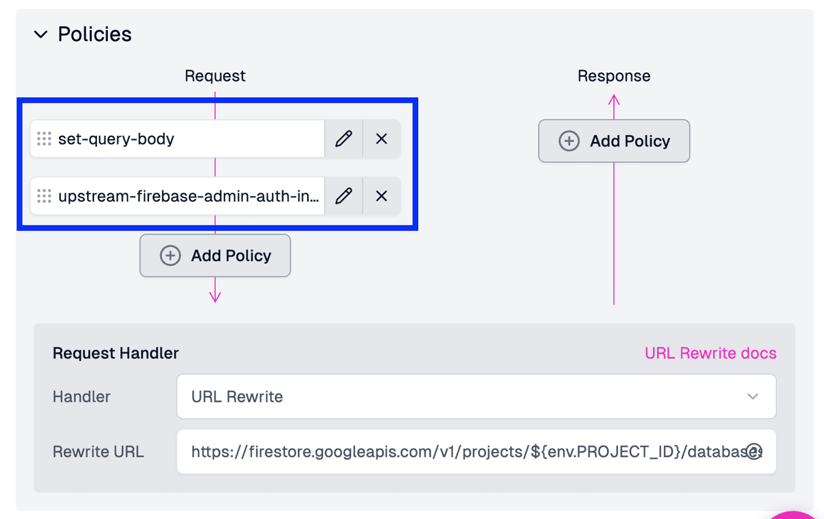Add Policy to the Request flow

[215, 256]
